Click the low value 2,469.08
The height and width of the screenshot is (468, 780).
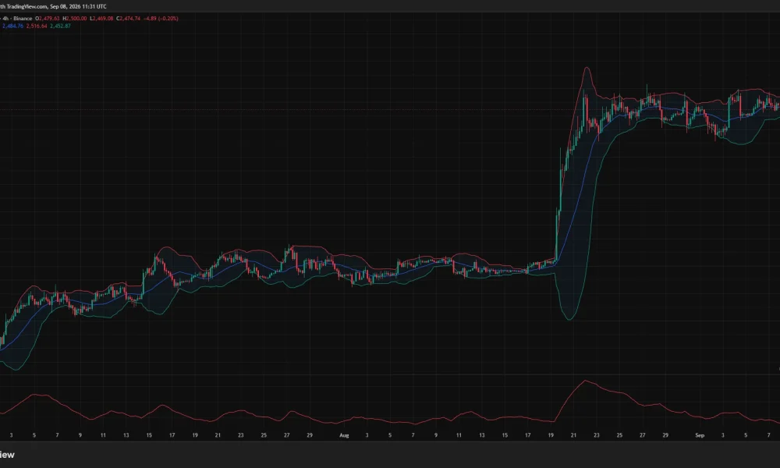point(103,19)
